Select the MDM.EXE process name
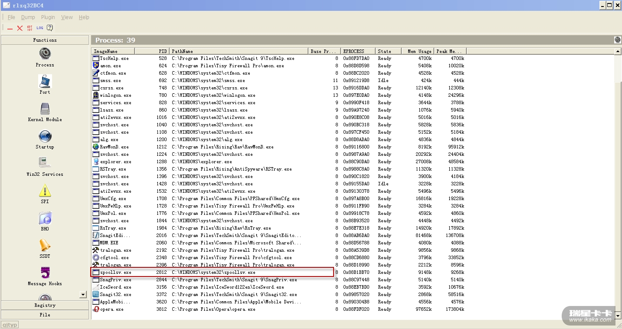Image resolution: width=622 pixels, height=329 pixels. click(109, 243)
